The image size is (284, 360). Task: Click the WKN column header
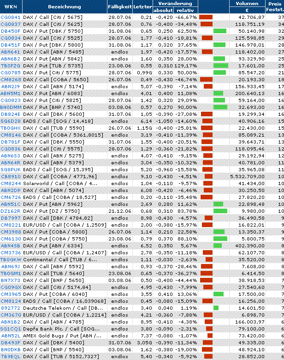pyautogui.click(x=11, y=6)
